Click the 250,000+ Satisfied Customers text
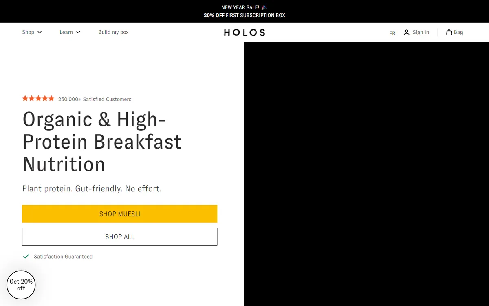This screenshot has height=306, width=489. coord(95,99)
